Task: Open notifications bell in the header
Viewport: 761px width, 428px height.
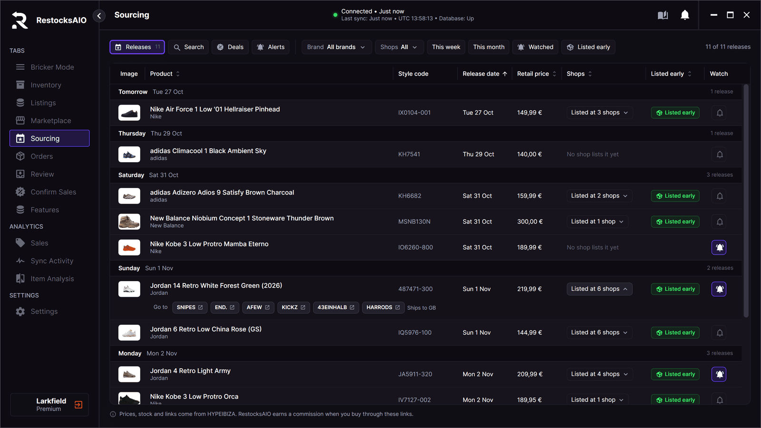Action: (685, 15)
